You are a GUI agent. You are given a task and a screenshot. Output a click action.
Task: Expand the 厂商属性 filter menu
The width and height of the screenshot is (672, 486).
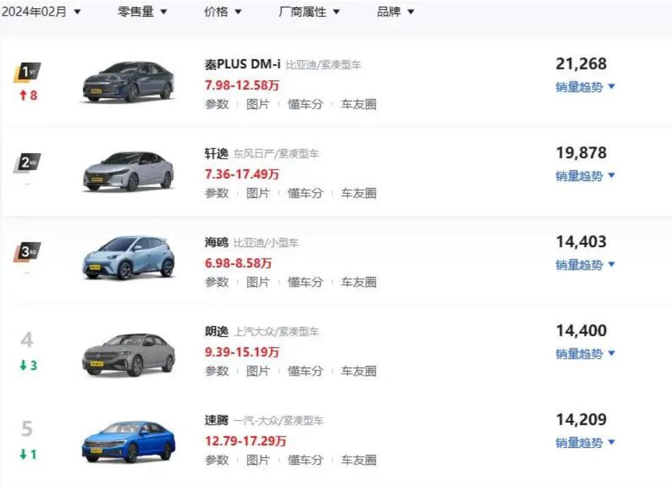(x=309, y=12)
